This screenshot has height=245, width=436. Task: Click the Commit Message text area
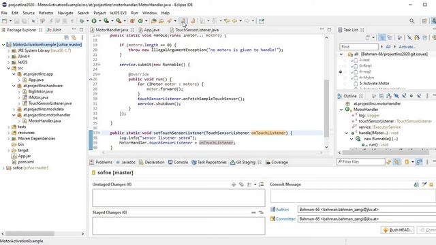(x=353, y=196)
